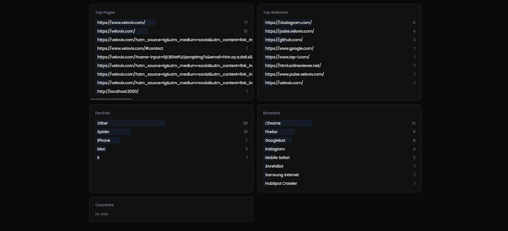Select the https://www.iap-i.com/ referrer
The height and width of the screenshot is (231, 508).
[339, 57]
